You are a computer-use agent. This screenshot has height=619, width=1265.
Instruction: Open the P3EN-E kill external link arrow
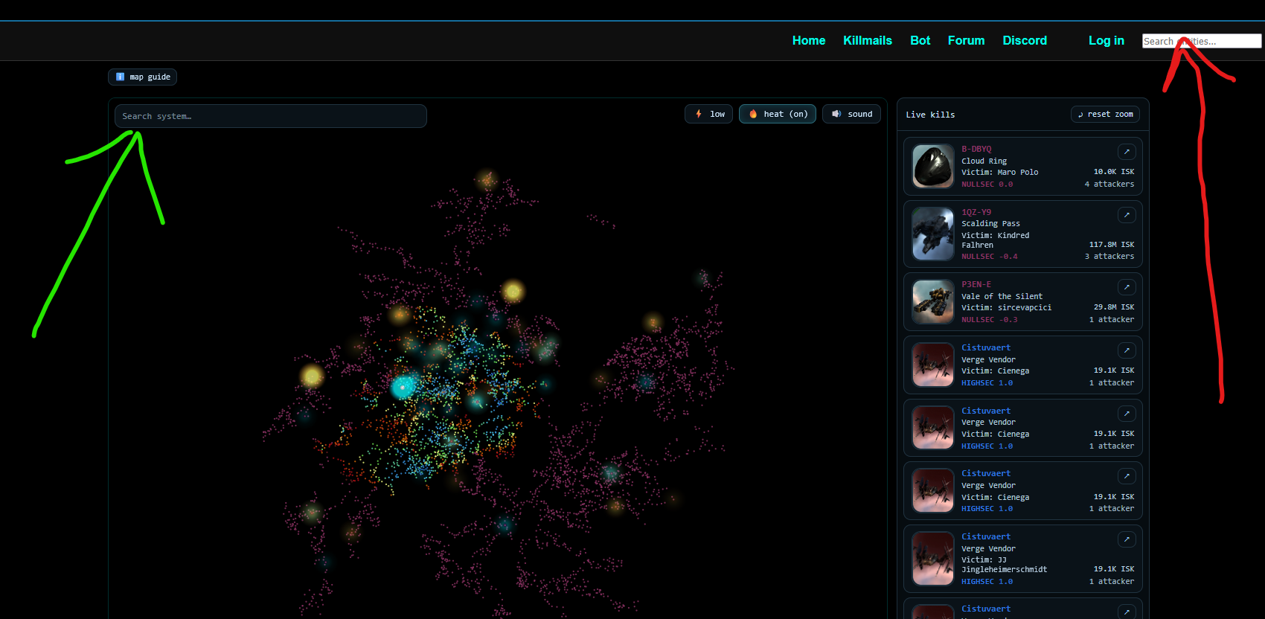tap(1127, 287)
